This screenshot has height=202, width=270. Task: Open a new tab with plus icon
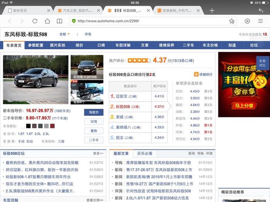[212, 11]
